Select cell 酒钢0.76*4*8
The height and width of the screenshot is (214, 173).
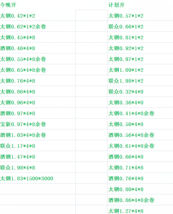coord(140,178)
